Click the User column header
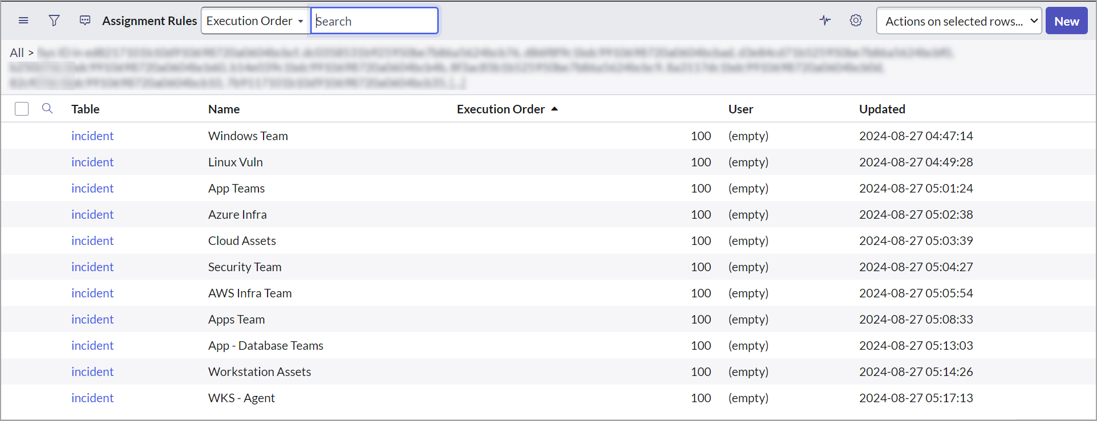 [740, 109]
